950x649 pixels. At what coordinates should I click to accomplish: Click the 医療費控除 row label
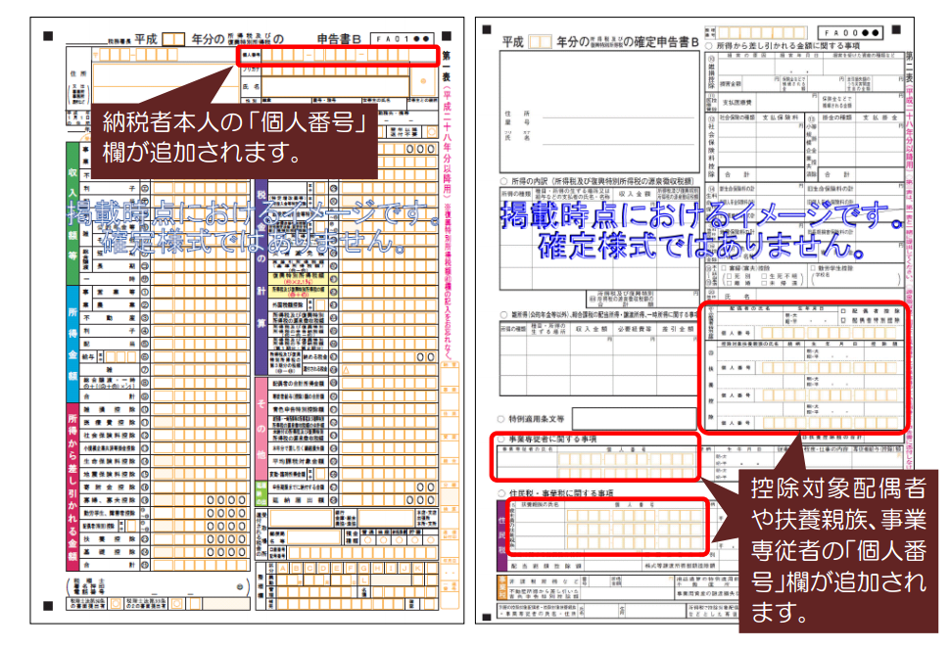[x=109, y=422]
